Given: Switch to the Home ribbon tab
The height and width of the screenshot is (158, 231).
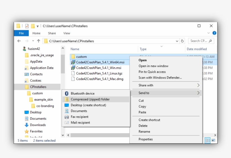Looking at the screenshot, I should tap(36, 33).
